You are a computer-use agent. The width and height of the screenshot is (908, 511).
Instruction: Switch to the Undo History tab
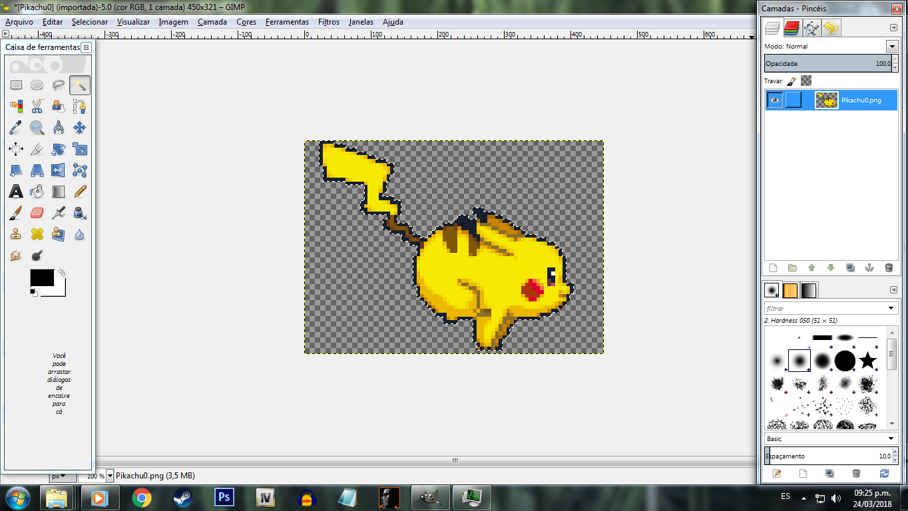831,27
